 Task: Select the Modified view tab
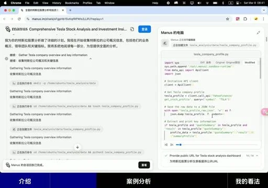click(x=250, y=62)
